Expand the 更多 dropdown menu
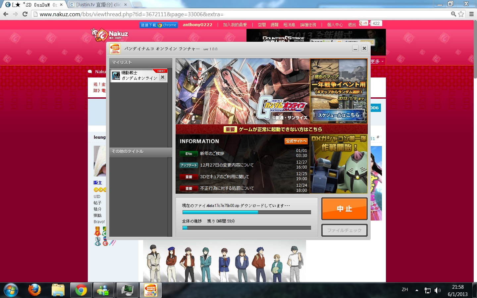The height and width of the screenshot is (298, 477). coord(377,61)
